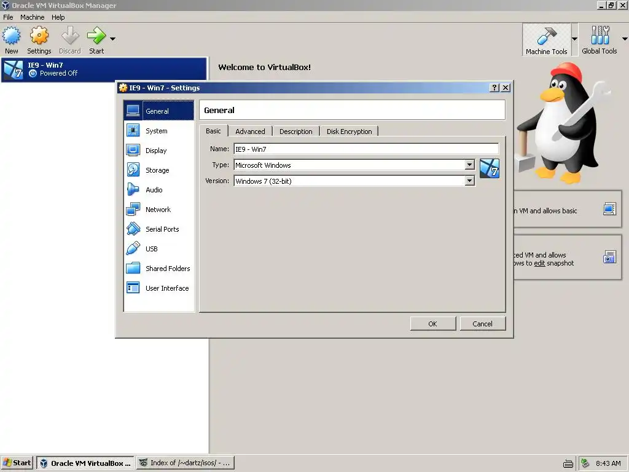Viewport: 629px width, 472px height.
Task: Click the Windows Start button on taskbar
Action: pyautogui.click(x=17, y=463)
